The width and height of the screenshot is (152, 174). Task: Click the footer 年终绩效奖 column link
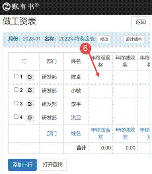(x=125, y=133)
